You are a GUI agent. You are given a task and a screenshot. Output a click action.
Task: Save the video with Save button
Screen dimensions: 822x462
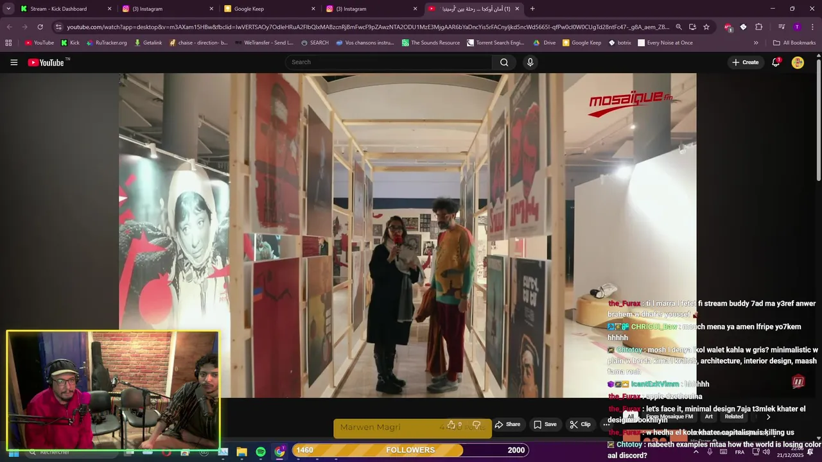545,424
